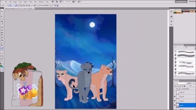Viewport: 196px width, 110px height.
Task: Click the layer Opacity value field
Action: [x=194, y=83]
